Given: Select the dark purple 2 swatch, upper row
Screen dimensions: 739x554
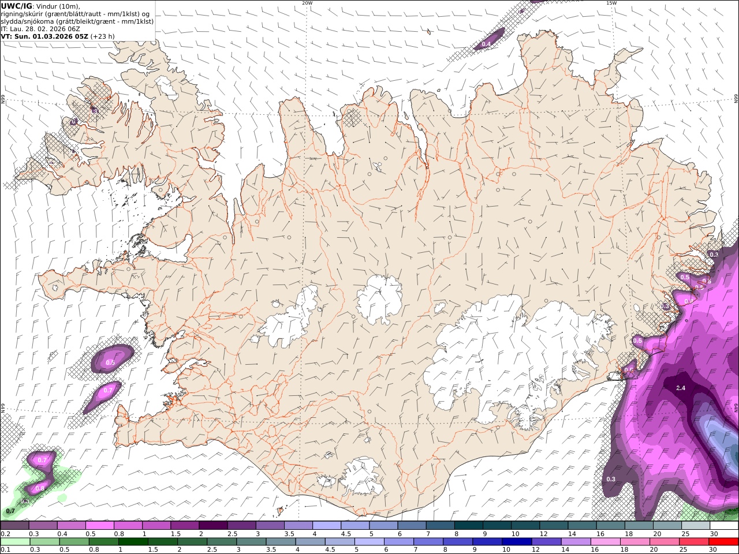Looking at the screenshot, I should [x=213, y=525].
